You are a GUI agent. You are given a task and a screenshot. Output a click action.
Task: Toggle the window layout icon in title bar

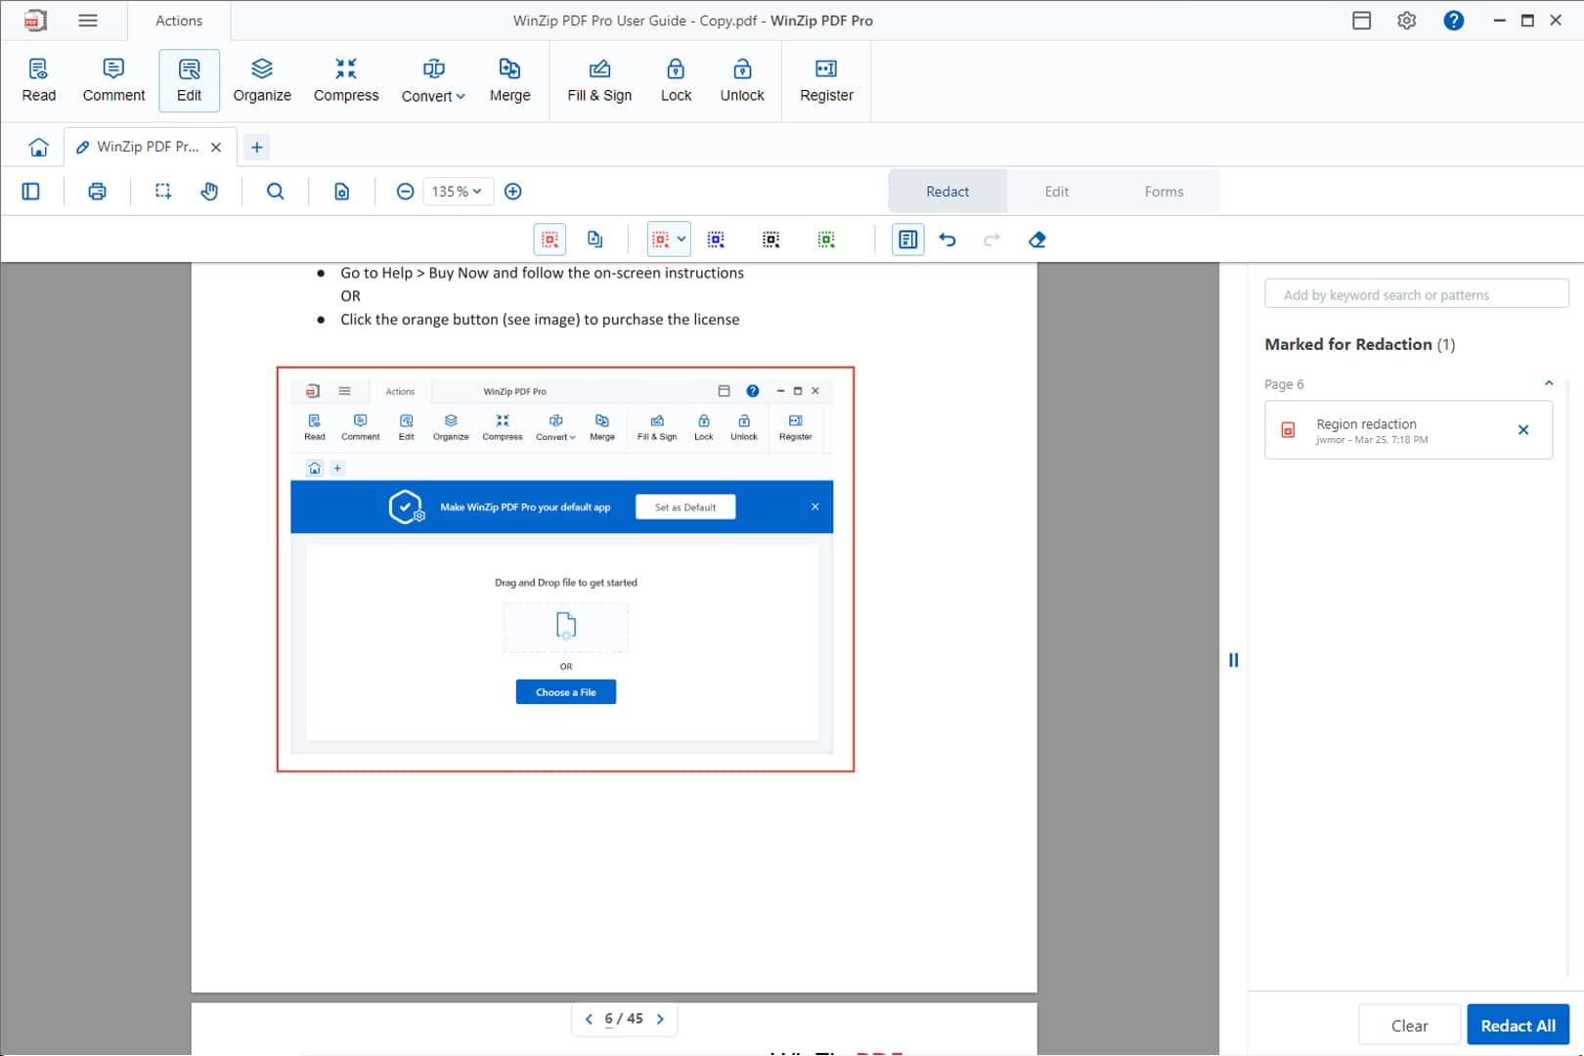point(1361,21)
